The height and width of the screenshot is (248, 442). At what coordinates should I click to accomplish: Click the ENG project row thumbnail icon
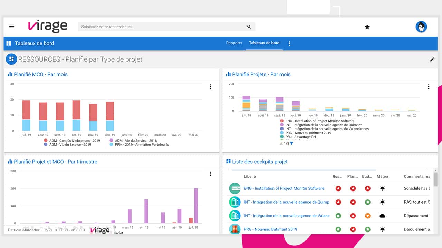235,188
